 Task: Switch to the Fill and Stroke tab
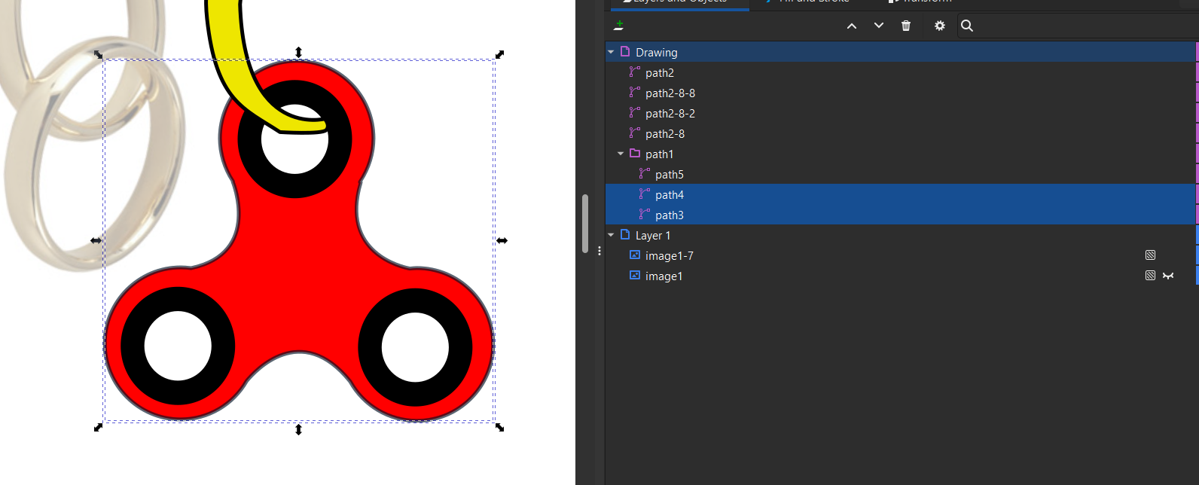click(813, 2)
